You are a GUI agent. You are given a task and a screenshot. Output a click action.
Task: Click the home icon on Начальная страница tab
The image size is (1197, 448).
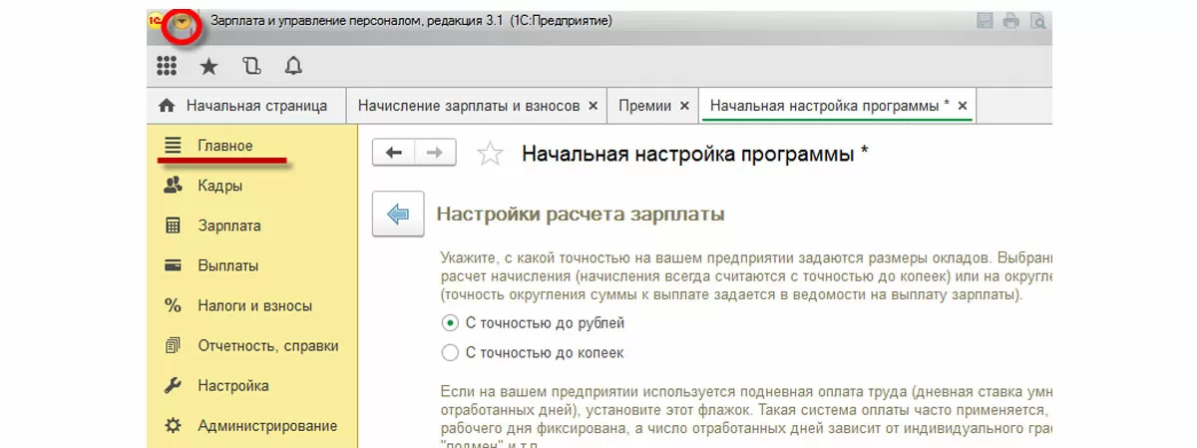[167, 105]
